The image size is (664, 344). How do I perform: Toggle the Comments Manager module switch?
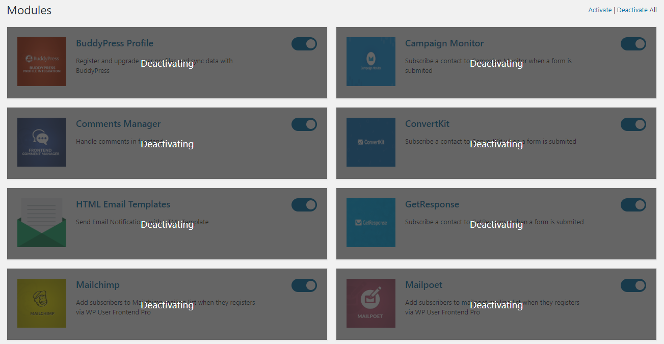[x=304, y=124]
